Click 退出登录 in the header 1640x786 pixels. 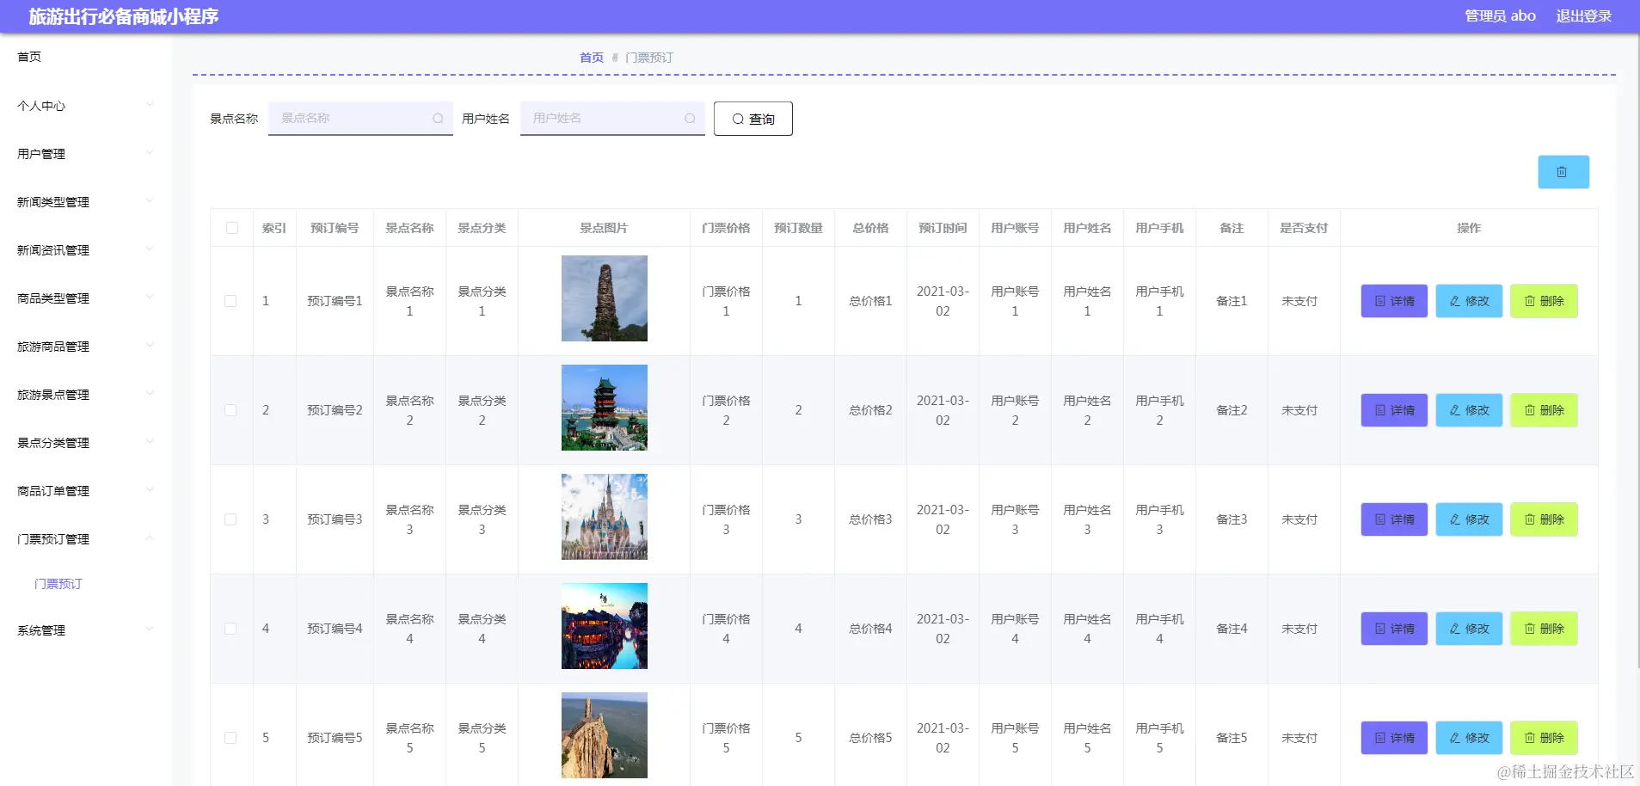(1583, 15)
